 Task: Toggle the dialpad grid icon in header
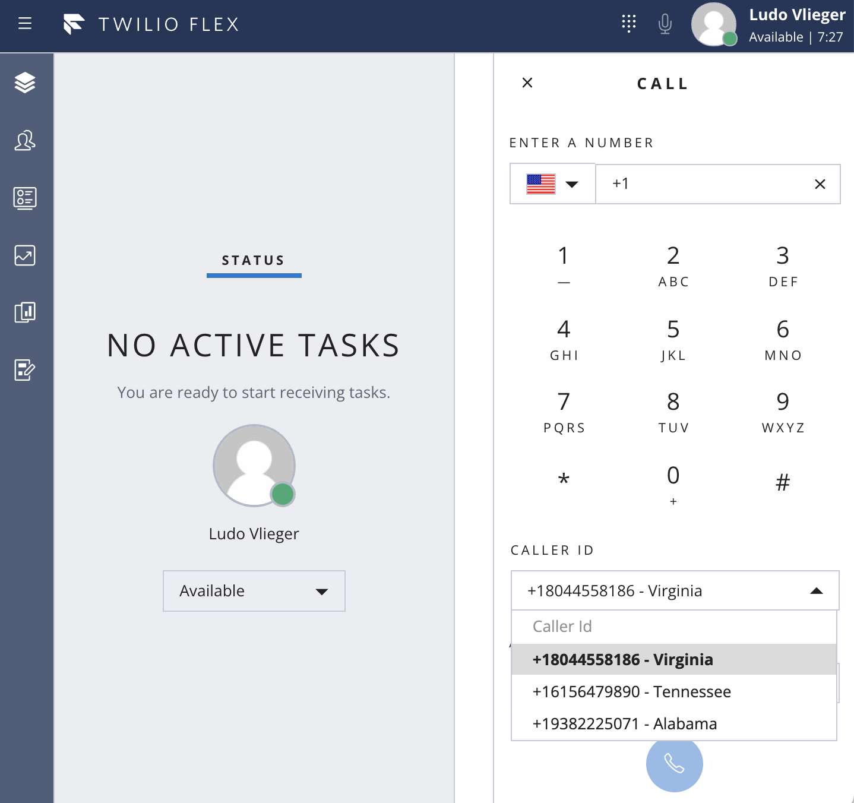click(x=629, y=24)
